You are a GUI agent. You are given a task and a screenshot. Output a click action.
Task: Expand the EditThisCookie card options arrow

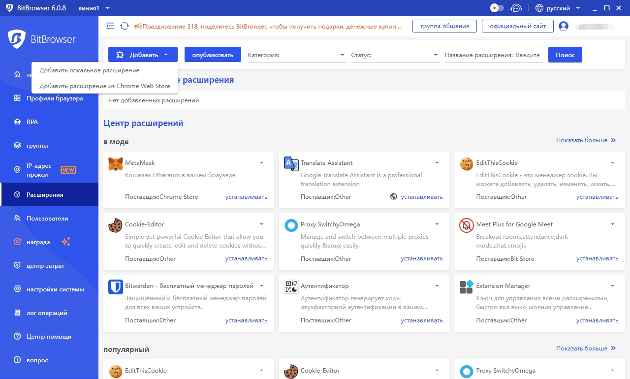click(612, 162)
